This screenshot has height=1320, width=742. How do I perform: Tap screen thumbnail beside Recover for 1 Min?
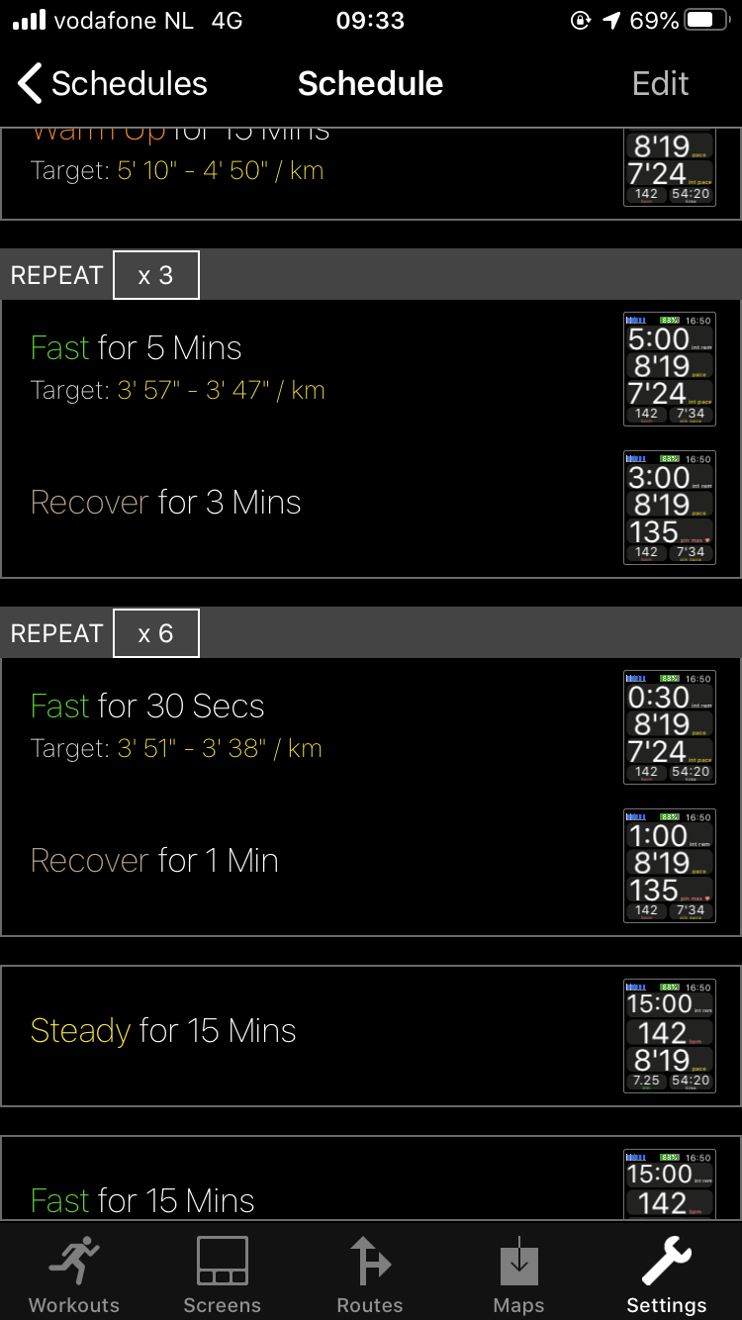click(x=670, y=866)
